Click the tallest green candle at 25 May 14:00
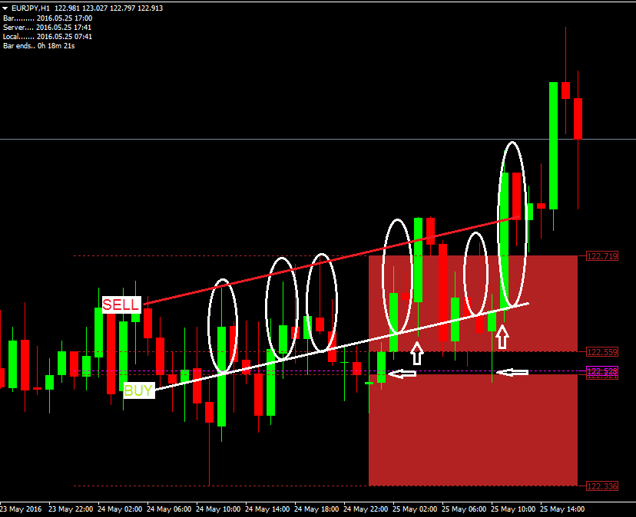The width and height of the screenshot is (636, 517). 553,146
